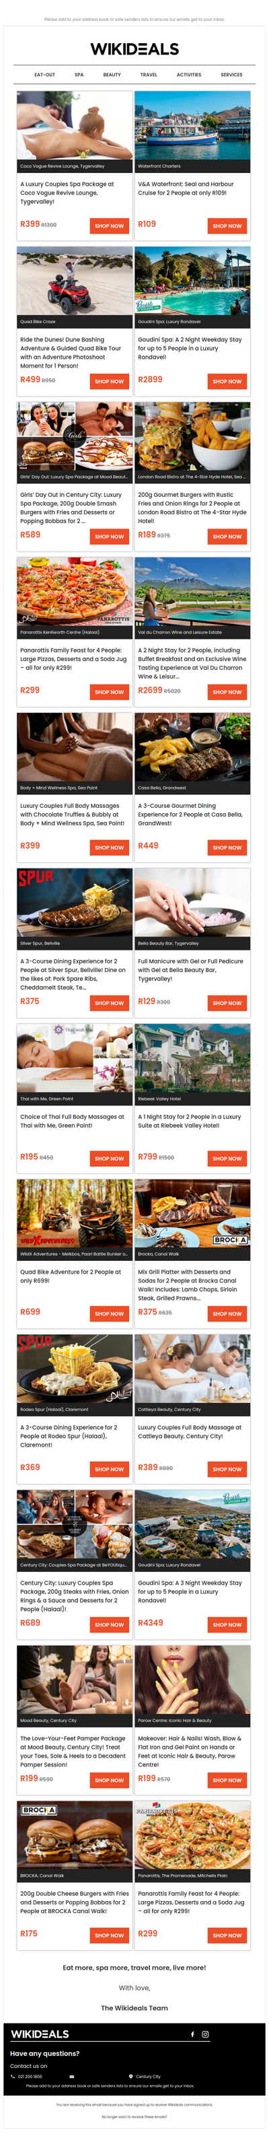Image resolution: width=269 pixels, height=2138 pixels.
Task: Open the SPA navigation tab
Action: click(x=79, y=75)
